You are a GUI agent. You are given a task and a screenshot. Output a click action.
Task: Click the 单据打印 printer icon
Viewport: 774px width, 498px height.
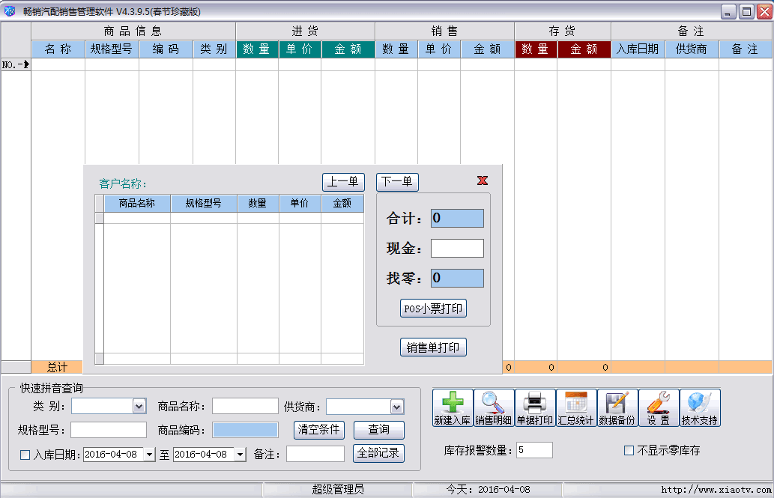point(536,407)
